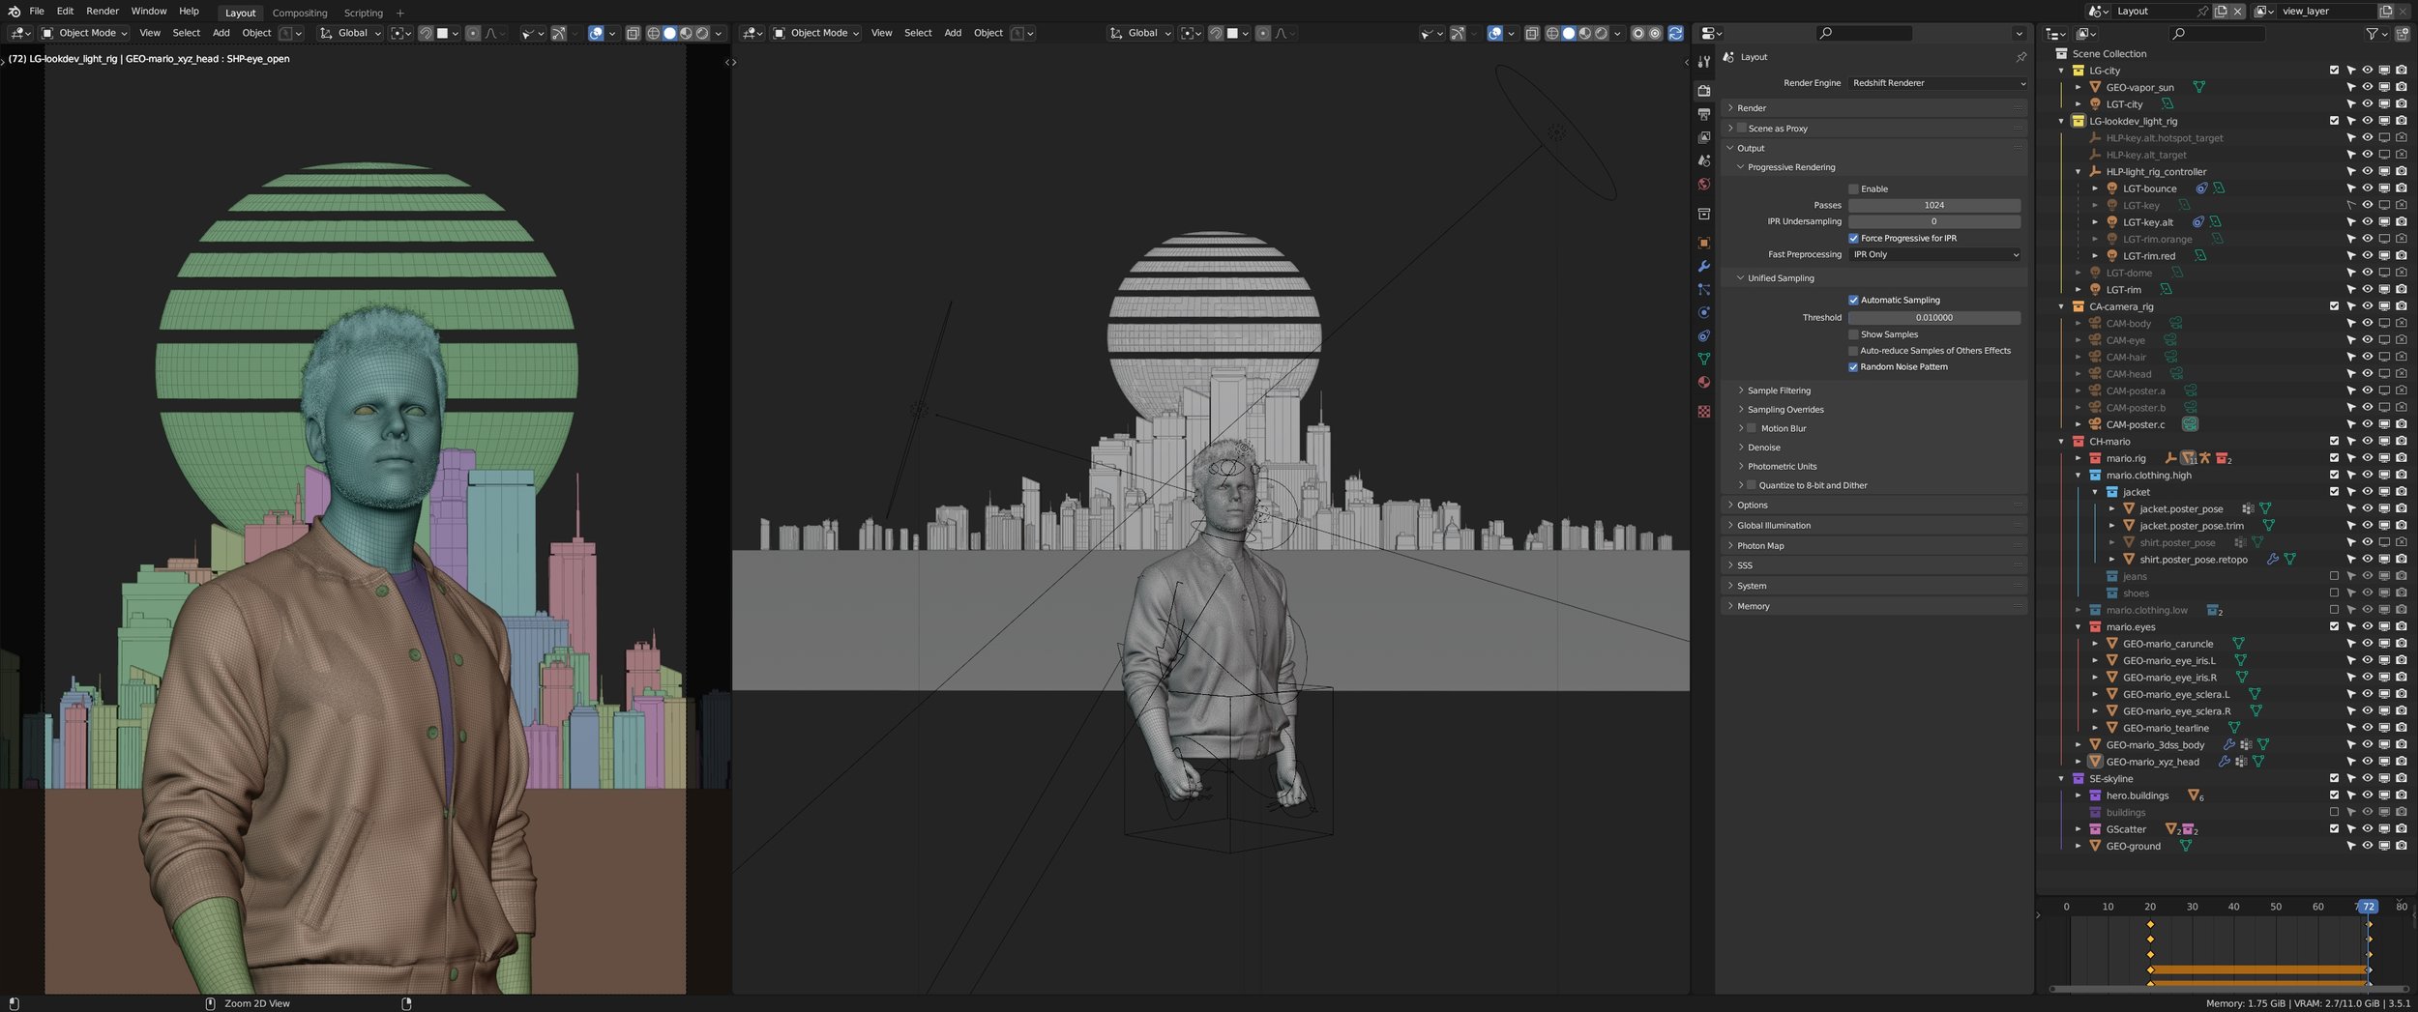Open the Scene properties tab

[1703, 160]
